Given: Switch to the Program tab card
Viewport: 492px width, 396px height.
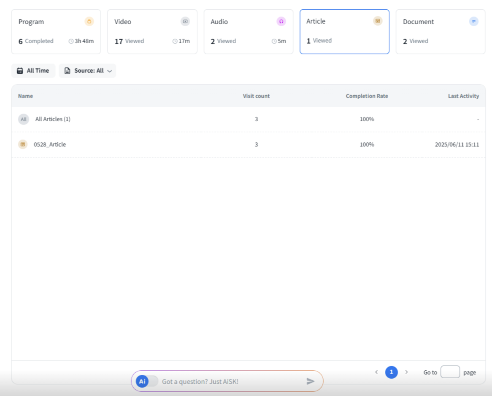Looking at the screenshot, I should (x=56, y=32).
